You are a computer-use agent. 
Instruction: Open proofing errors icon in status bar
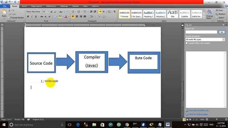click(x=28, y=119)
